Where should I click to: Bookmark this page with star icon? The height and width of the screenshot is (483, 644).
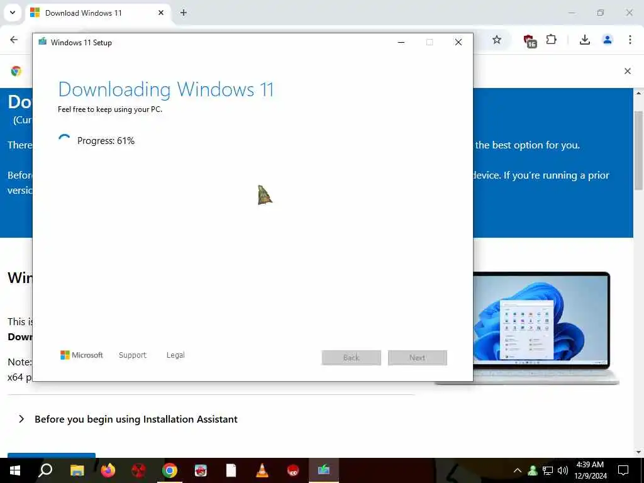pos(497,40)
